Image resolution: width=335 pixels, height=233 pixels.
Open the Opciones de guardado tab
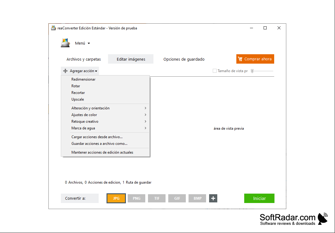click(x=184, y=59)
